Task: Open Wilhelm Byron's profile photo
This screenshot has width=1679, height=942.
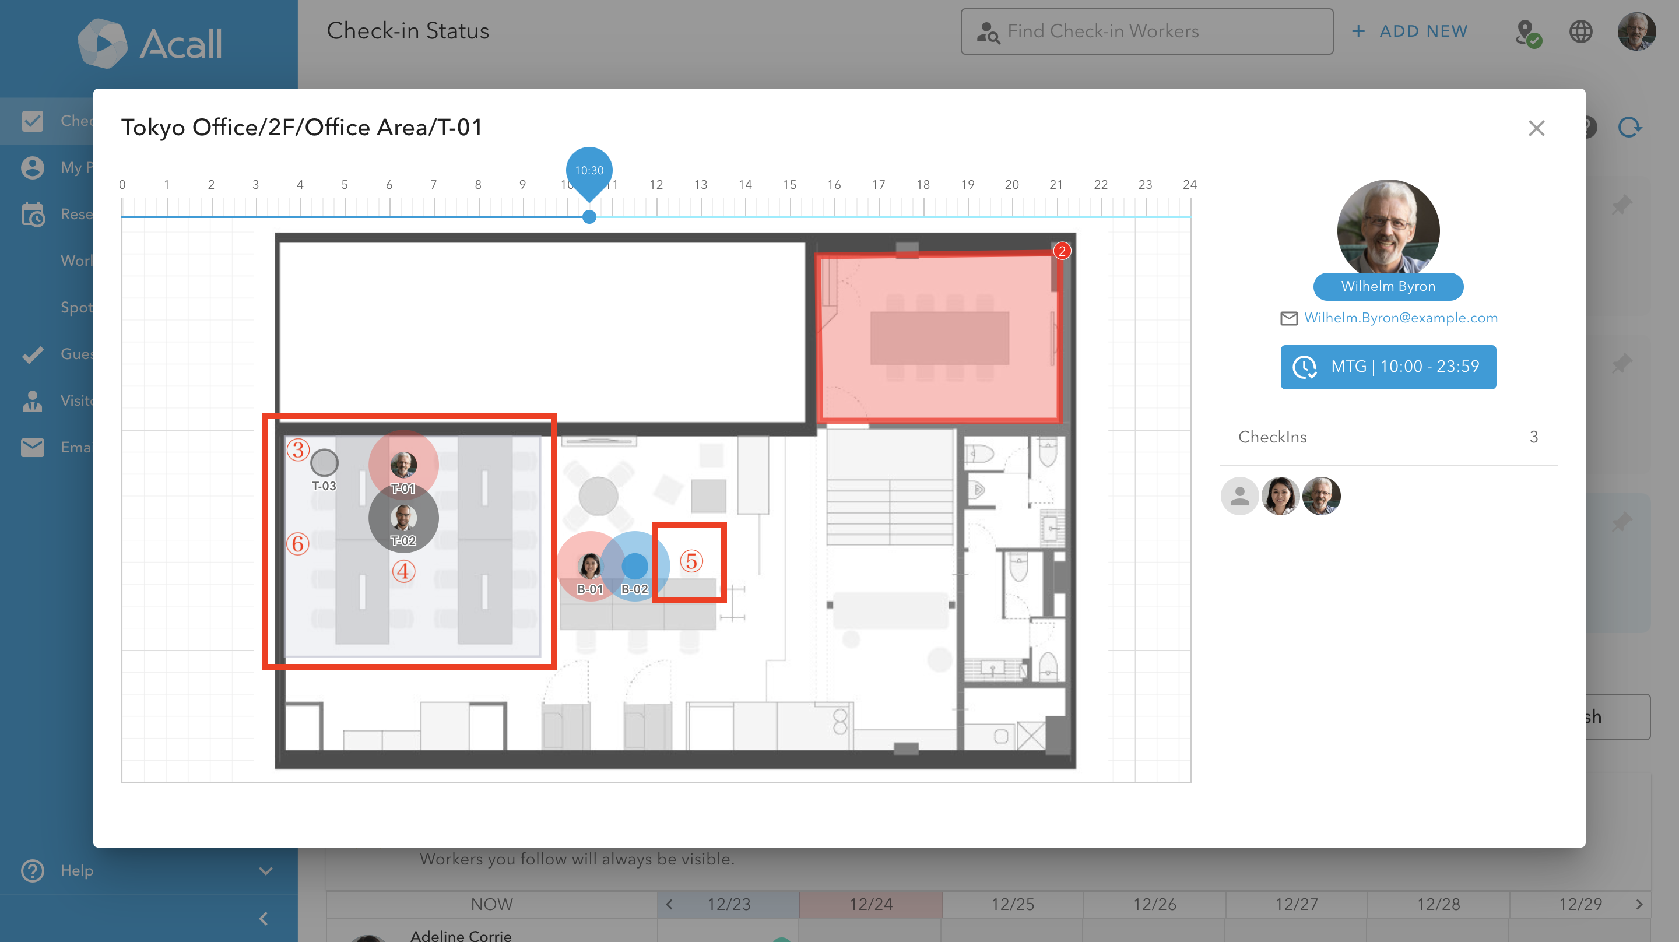Action: (1388, 228)
